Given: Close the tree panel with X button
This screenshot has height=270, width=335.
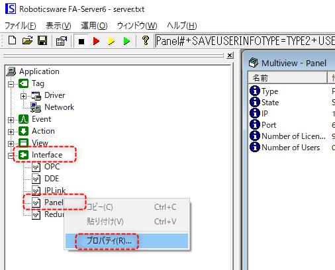Looking at the screenshot, I should 230,55.
